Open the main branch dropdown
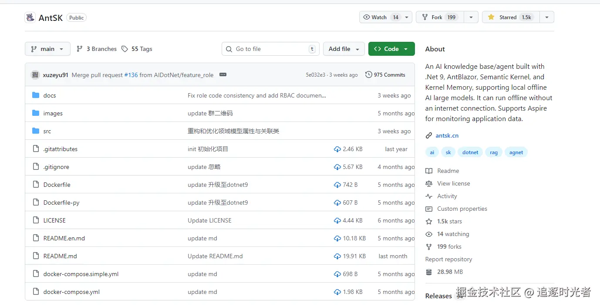The height and width of the screenshot is (307, 600). coord(47,49)
